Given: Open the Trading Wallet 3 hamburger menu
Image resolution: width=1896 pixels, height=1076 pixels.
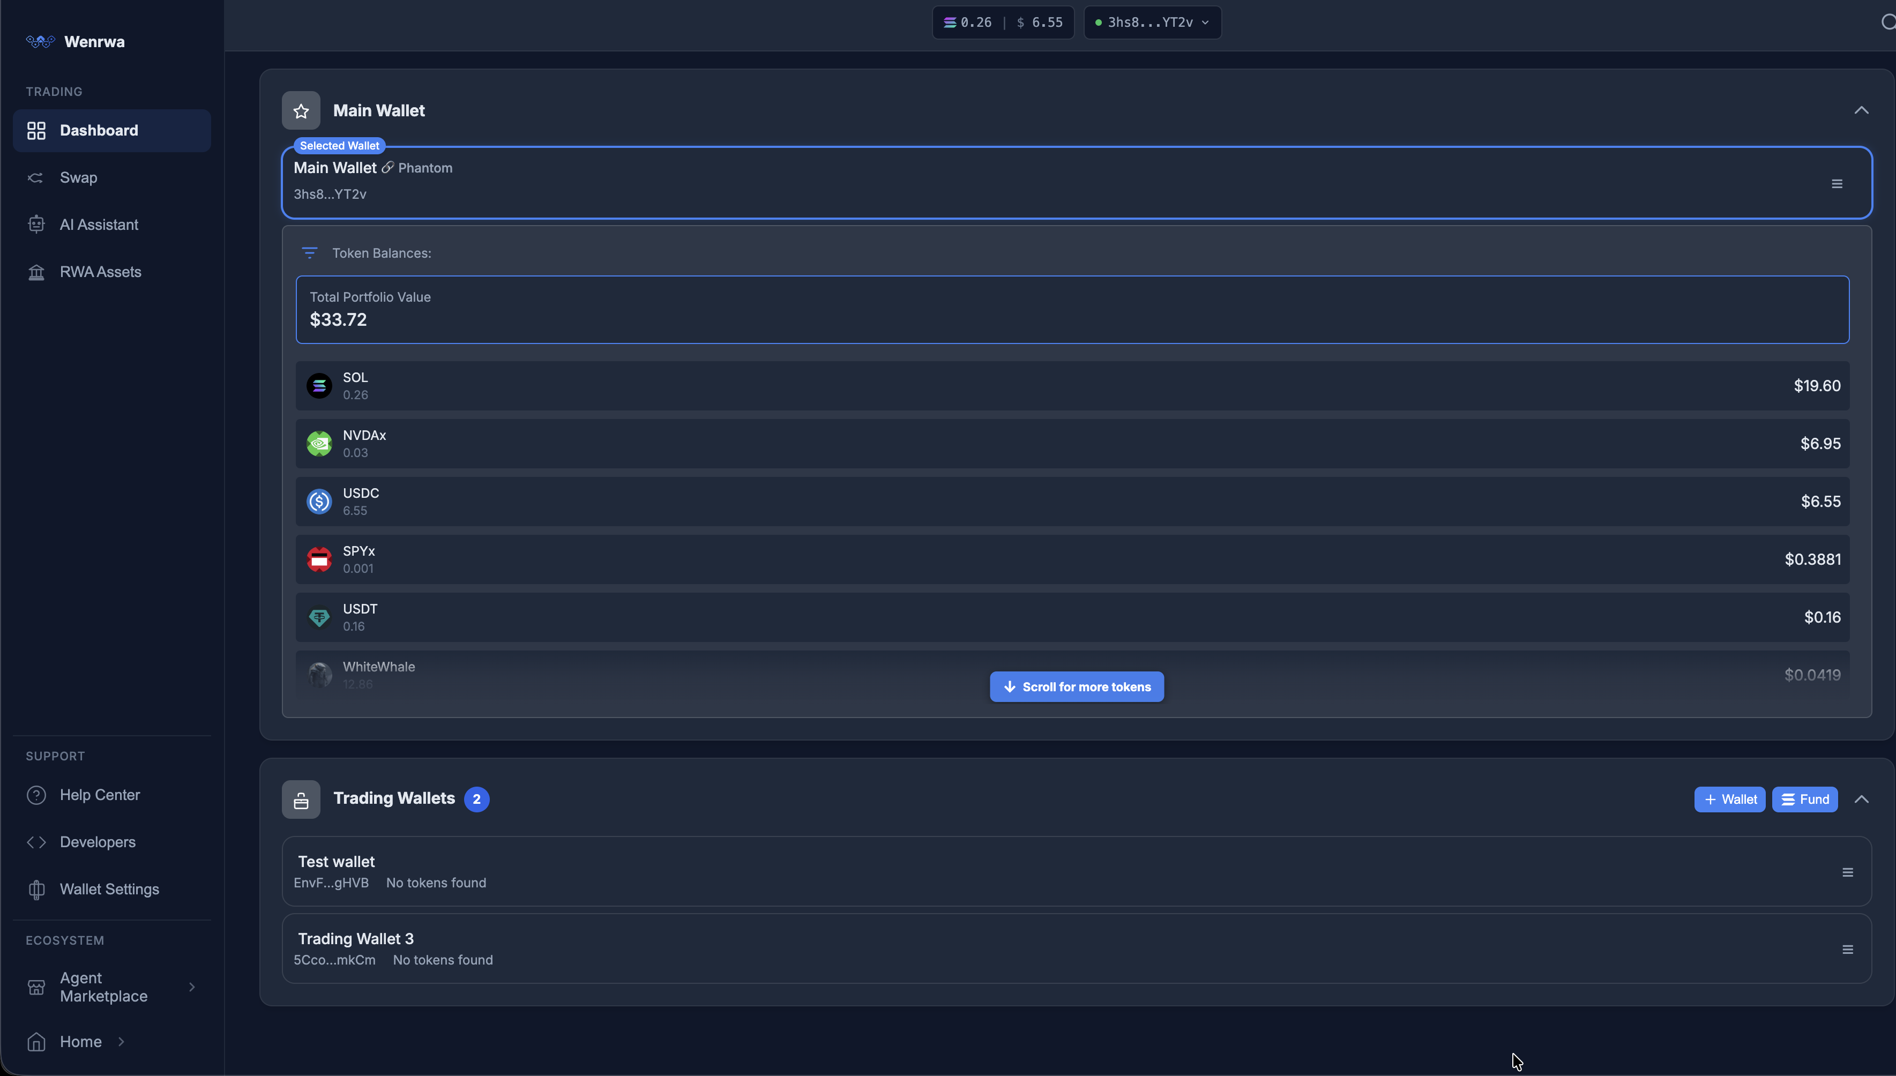Looking at the screenshot, I should (x=1847, y=951).
